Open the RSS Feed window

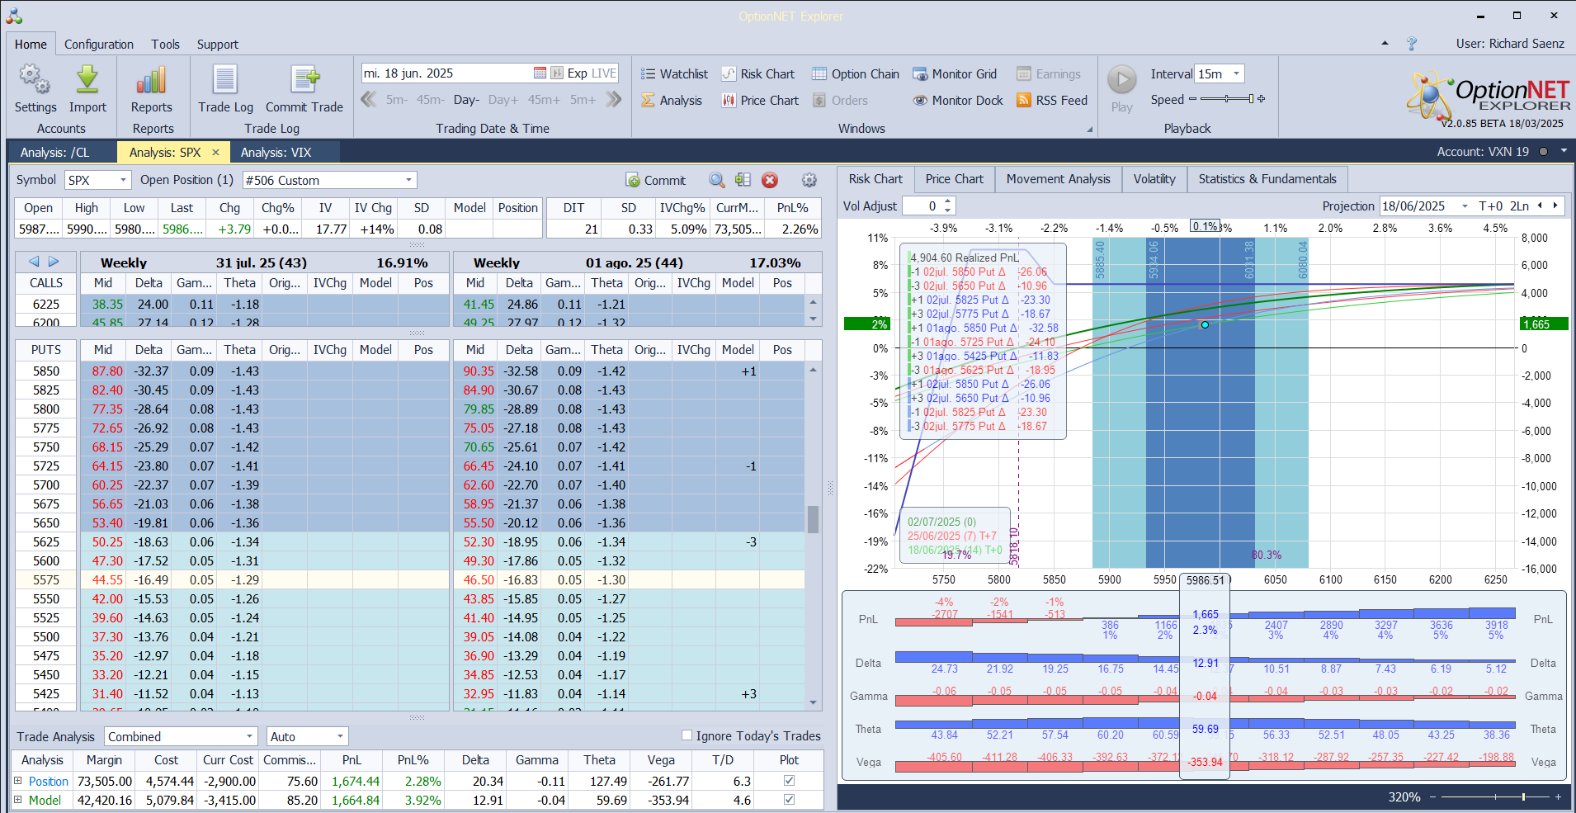click(1052, 100)
